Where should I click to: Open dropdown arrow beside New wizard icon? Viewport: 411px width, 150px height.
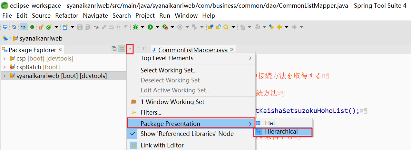73,27
